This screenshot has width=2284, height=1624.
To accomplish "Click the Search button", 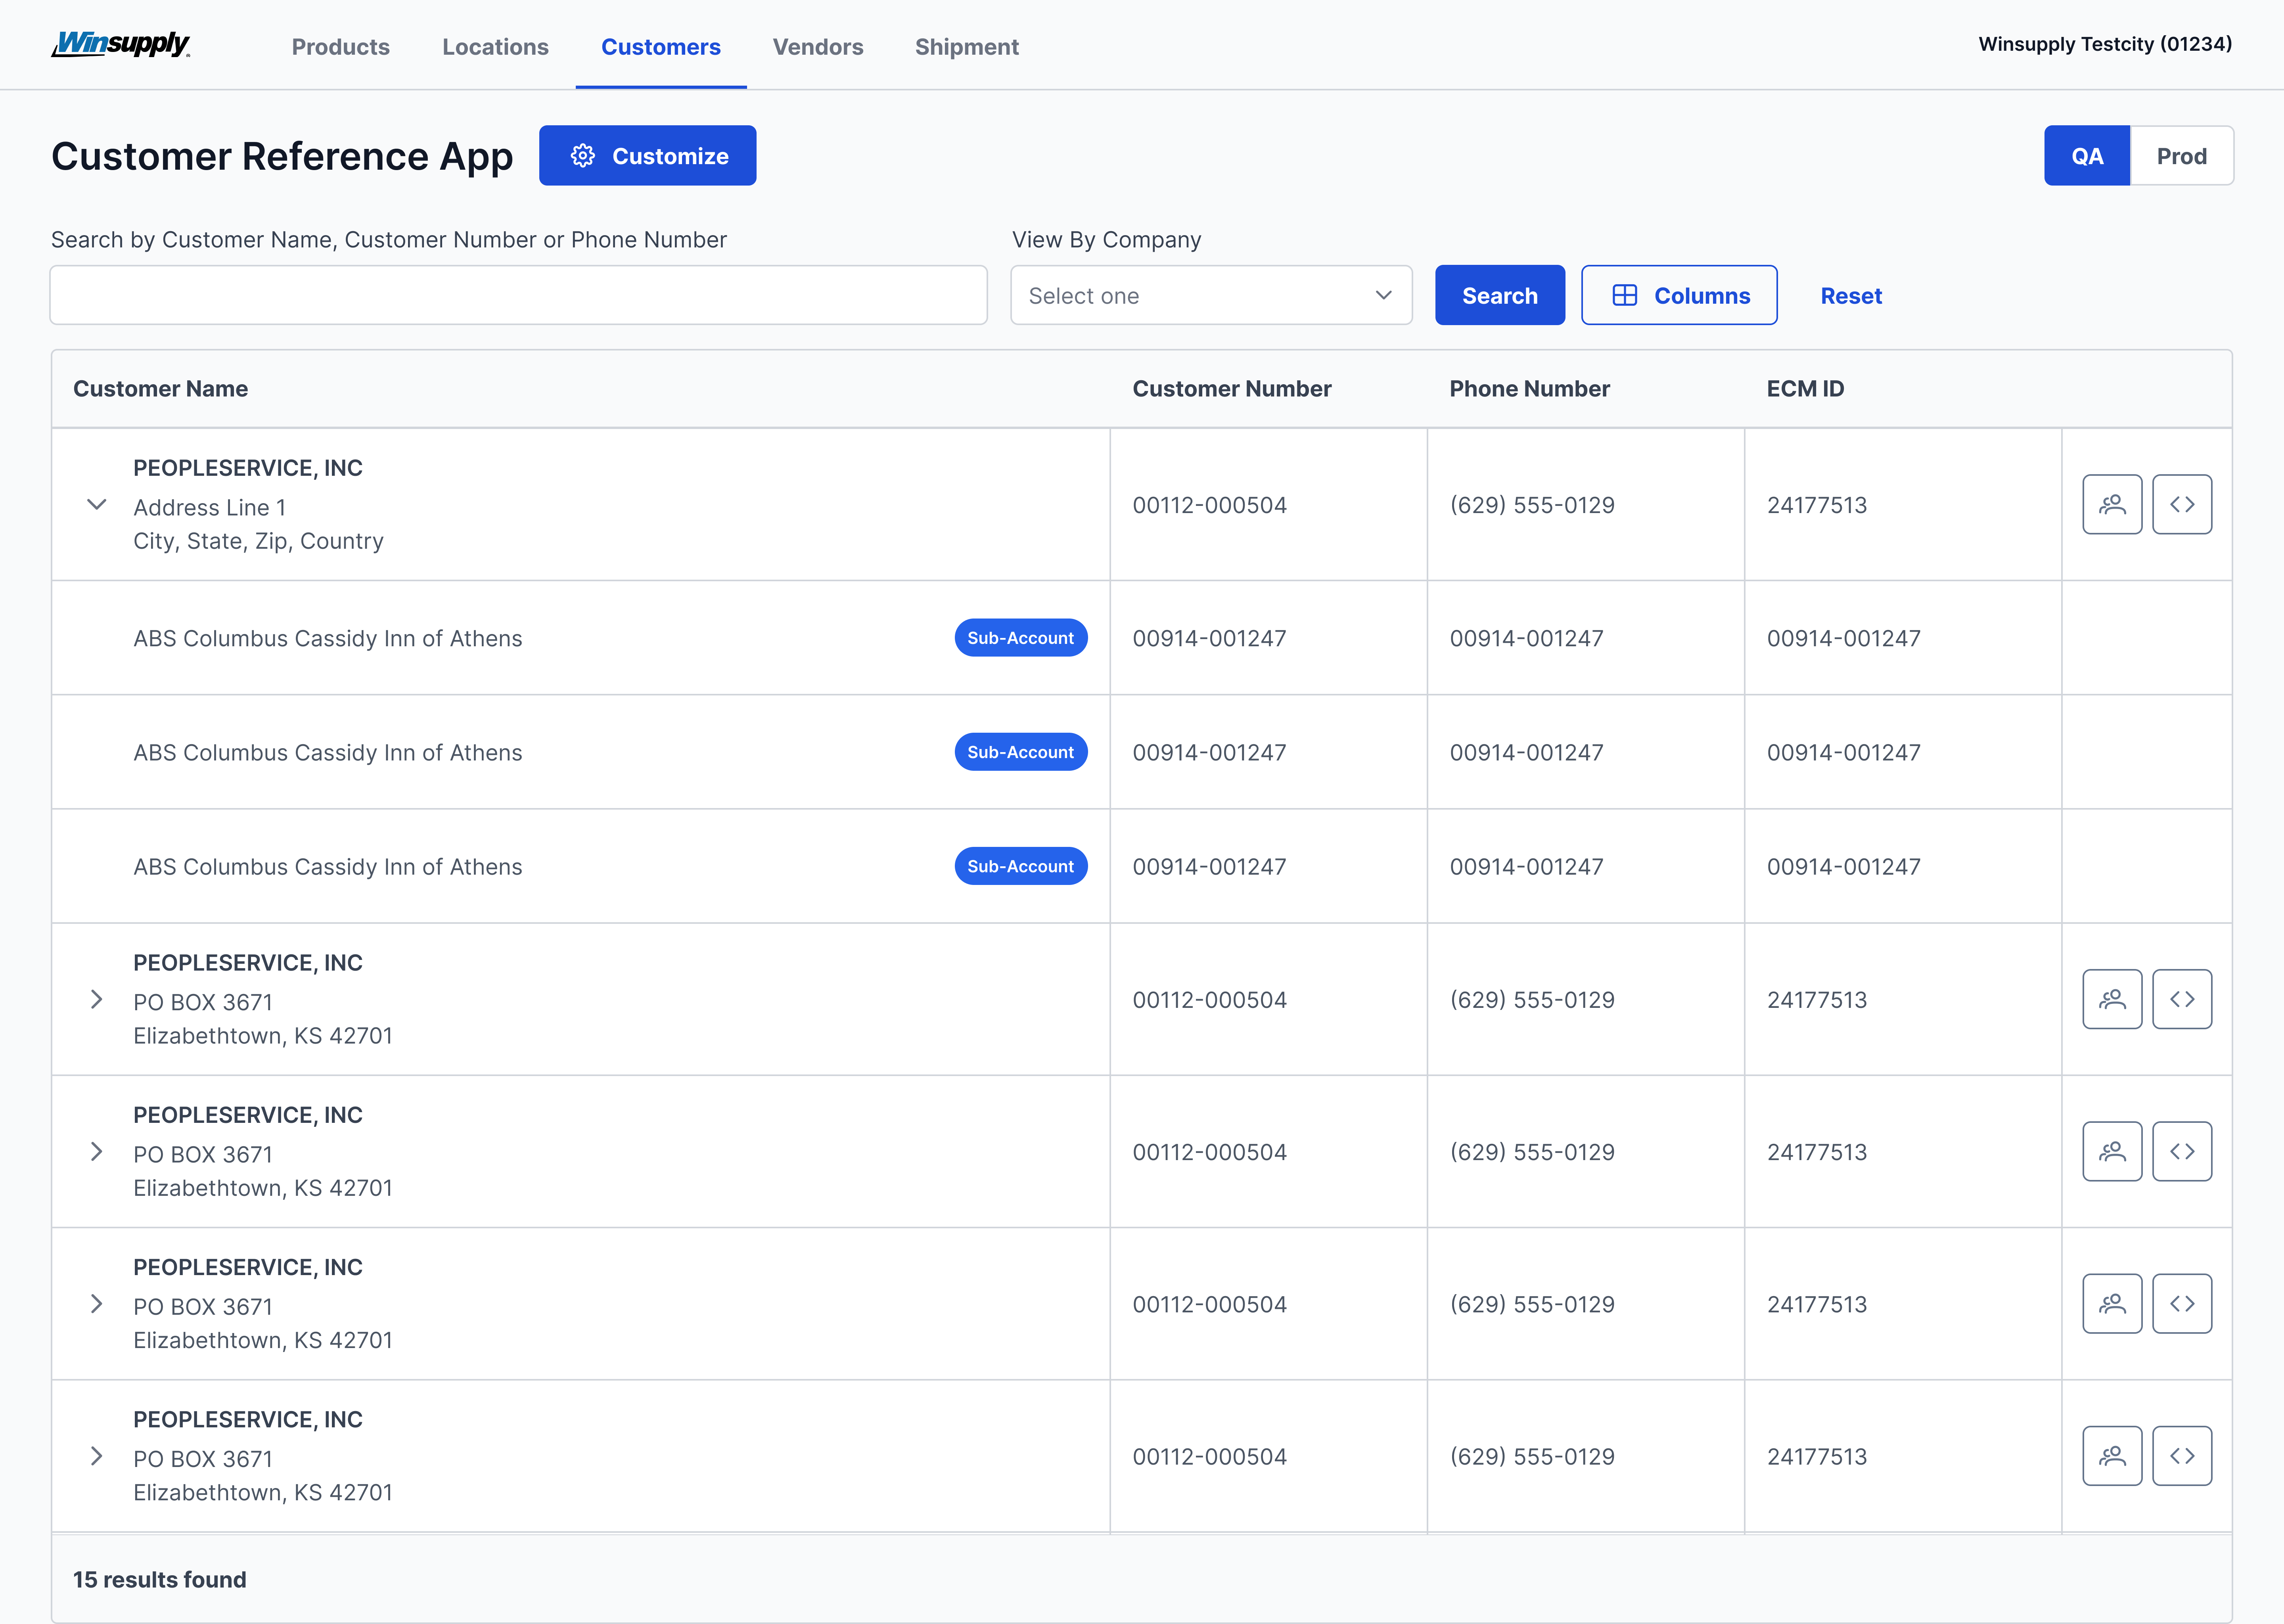I will pos(1499,295).
